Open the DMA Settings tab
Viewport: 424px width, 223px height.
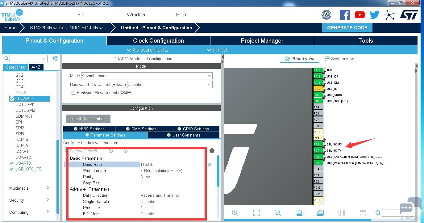pos(141,129)
